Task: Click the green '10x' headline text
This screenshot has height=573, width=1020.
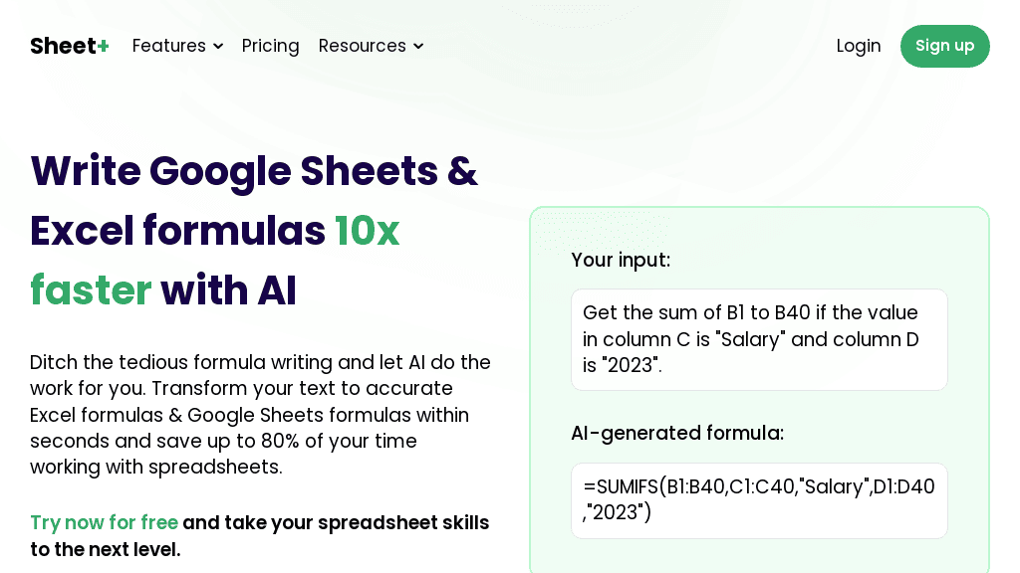Action: [x=367, y=231]
